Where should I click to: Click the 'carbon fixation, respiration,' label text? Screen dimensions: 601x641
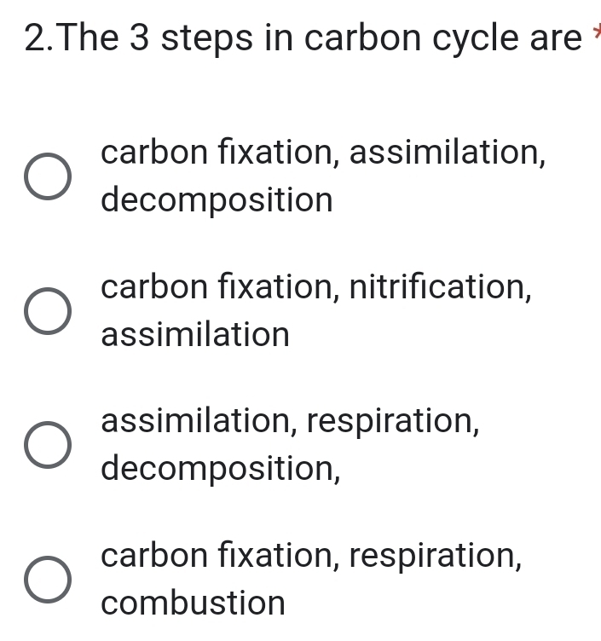click(x=311, y=556)
